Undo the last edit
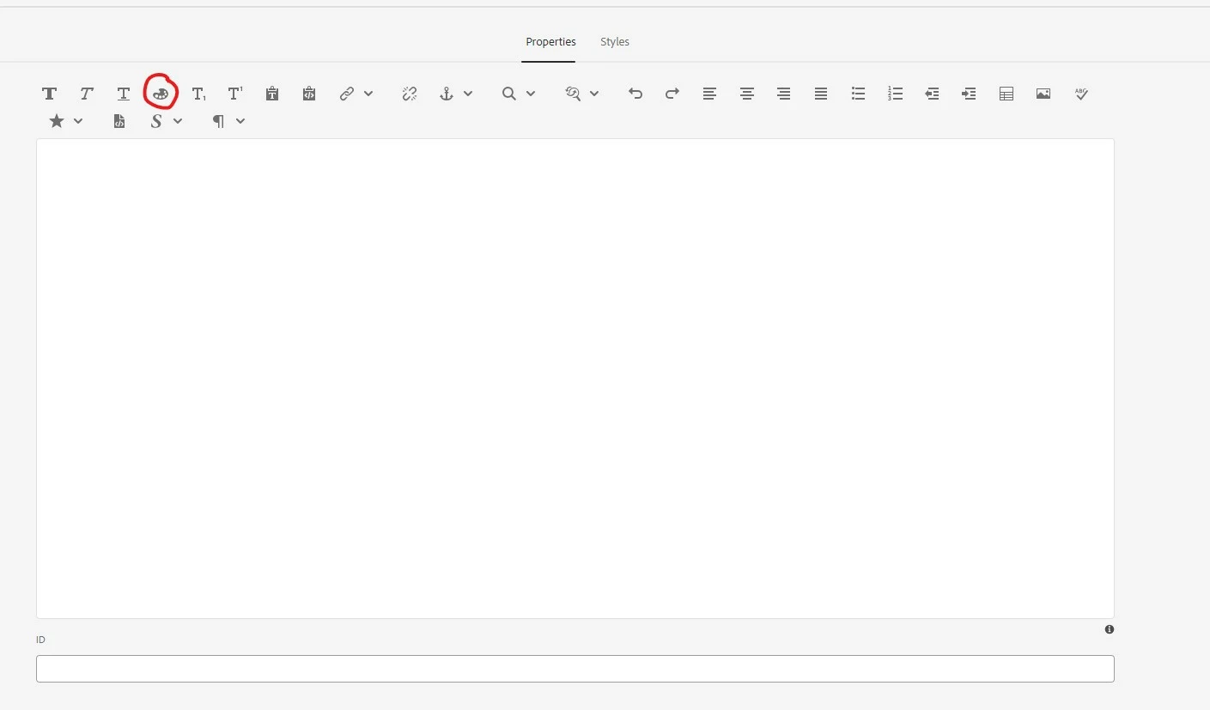Image resolution: width=1210 pixels, height=710 pixels. [x=635, y=94]
